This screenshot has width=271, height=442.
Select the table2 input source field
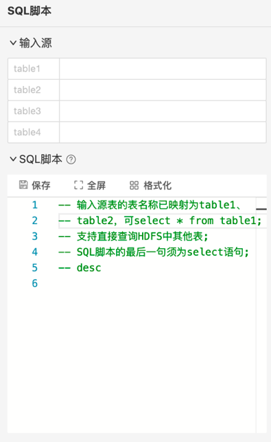click(163, 90)
